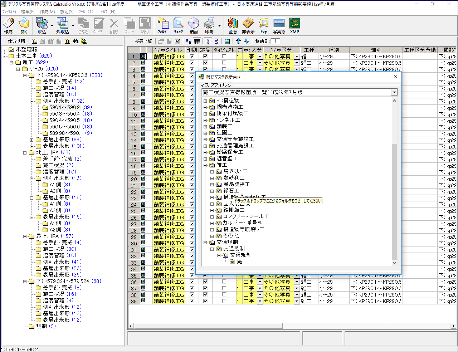The height and width of the screenshot is (352, 458).
Task: Click the 印刷 printer icon
Action: pos(209,26)
